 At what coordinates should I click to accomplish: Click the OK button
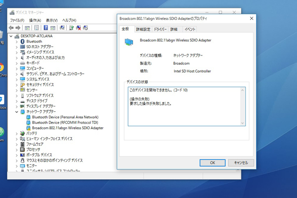(x=212, y=163)
